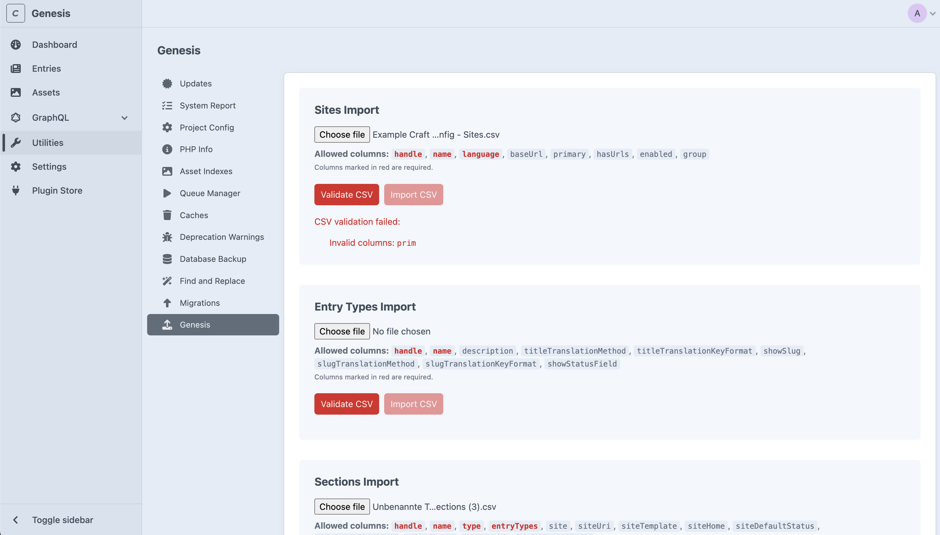Expand the GraphQL sidebar section
This screenshot has height=535, width=940.
coord(124,118)
